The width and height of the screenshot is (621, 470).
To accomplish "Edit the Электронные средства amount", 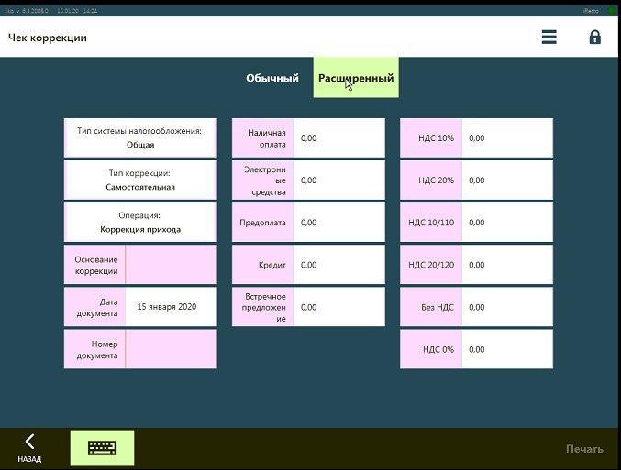I will [x=339, y=180].
